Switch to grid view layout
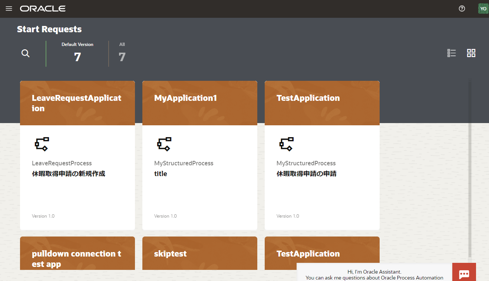Screen dimensions: 489x281 pyautogui.click(x=471, y=53)
